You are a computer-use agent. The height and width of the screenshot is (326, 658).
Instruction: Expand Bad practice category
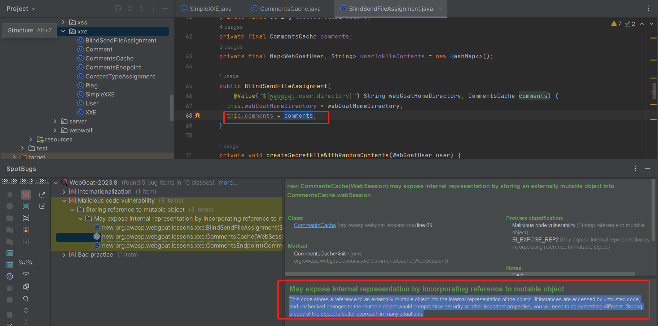(64, 254)
